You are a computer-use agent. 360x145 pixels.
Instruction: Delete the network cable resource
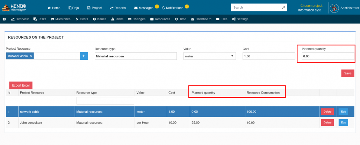(327, 112)
